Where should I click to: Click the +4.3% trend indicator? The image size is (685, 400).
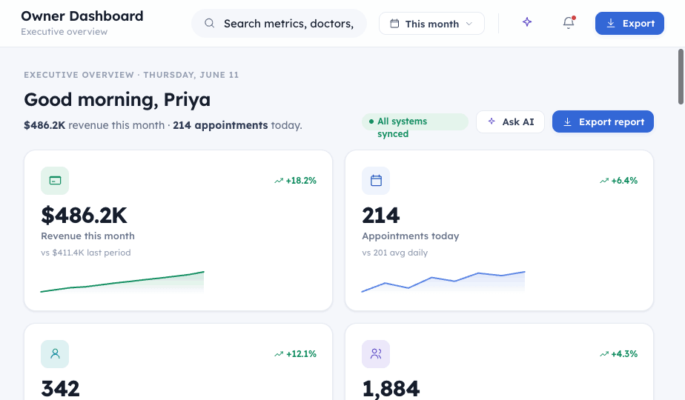pyautogui.click(x=618, y=354)
